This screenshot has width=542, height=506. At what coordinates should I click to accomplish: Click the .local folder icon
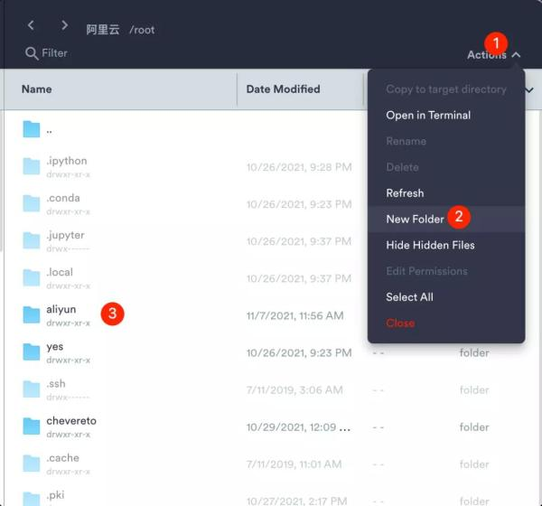tap(32, 277)
